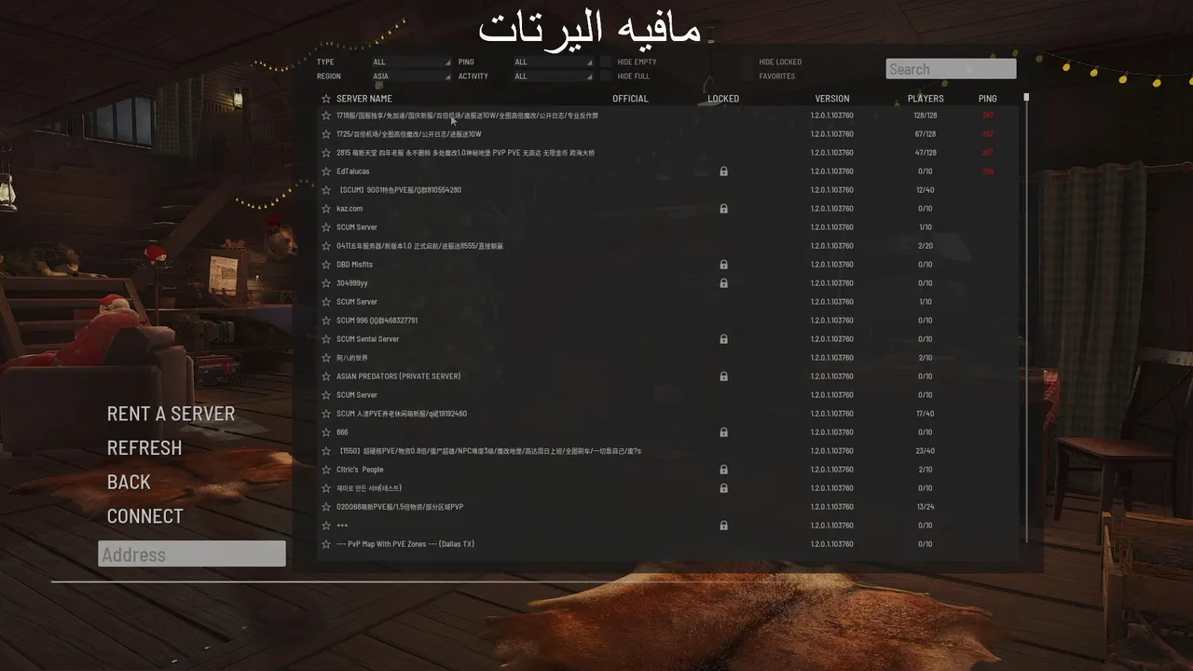
Task: Star the 020068 PVE server row
Action: point(326,507)
